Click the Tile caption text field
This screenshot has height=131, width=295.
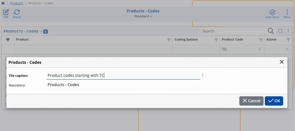click(x=123, y=75)
